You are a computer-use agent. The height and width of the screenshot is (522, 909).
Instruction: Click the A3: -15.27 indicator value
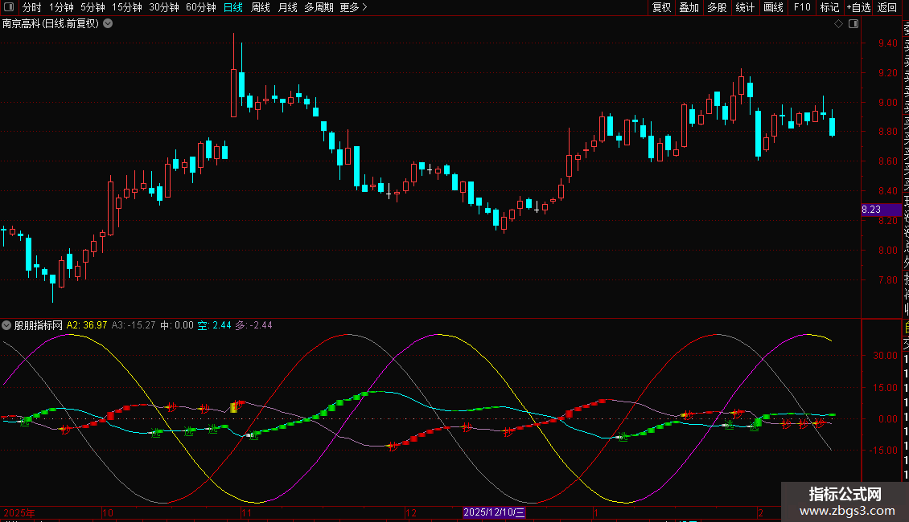(134, 325)
